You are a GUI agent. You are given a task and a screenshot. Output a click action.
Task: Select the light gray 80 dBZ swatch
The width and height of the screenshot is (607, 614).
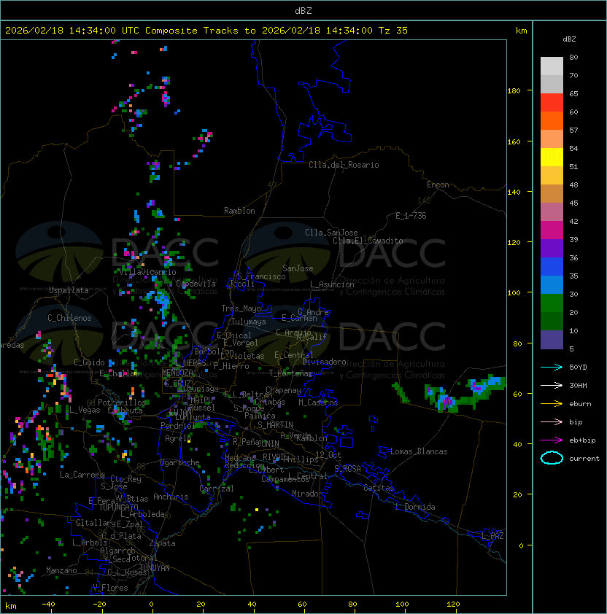point(552,66)
